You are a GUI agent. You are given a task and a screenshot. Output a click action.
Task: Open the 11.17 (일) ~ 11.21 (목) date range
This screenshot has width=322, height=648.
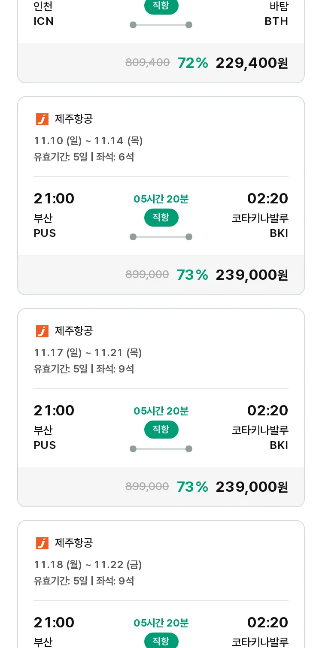88,353
